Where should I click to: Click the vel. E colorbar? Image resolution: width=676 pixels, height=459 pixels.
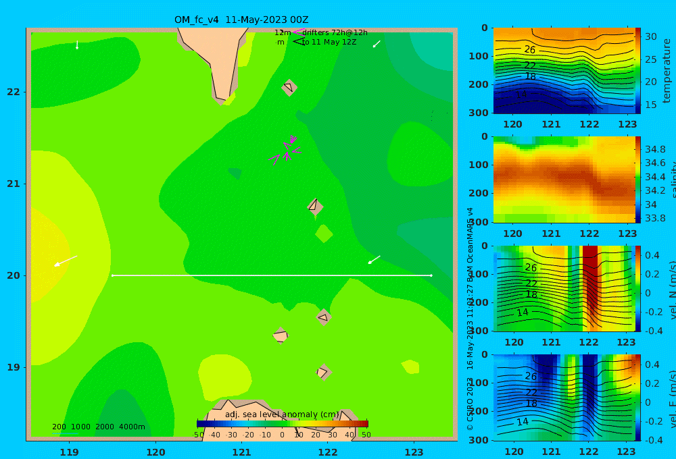tap(638, 398)
